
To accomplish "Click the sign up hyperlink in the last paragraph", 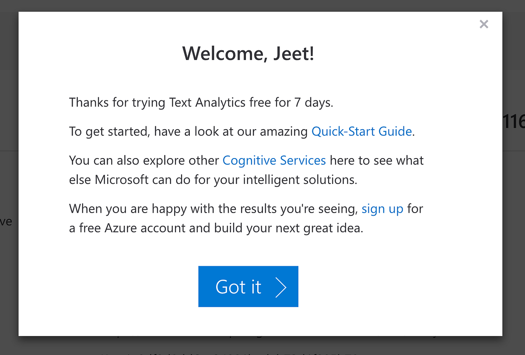I will (x=382, y=209).
